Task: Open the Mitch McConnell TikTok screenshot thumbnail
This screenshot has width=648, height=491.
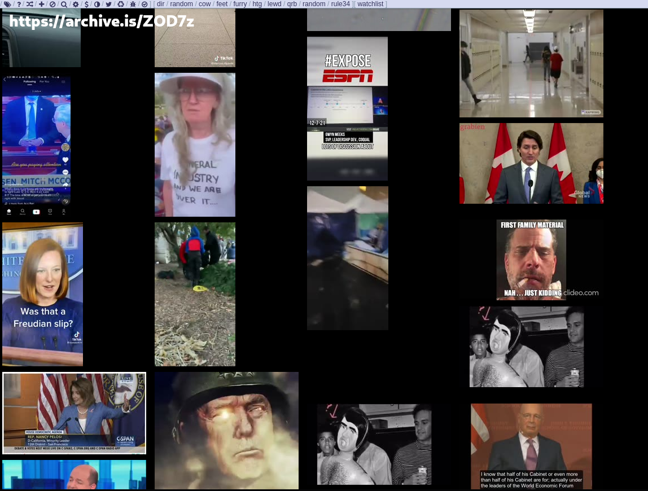Action: point(36,145)
